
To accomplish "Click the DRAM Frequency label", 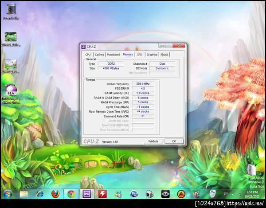I will (x=118, y=84).
